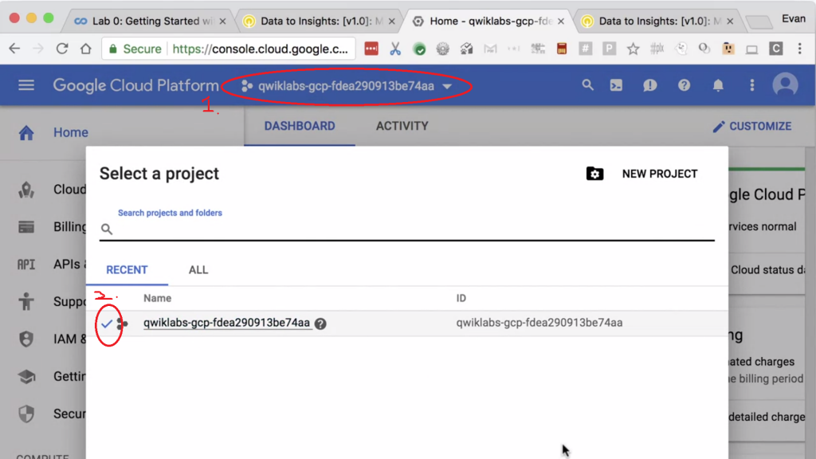Viewport: 816px width, 459px height.
Task: Click the Name column header
Action: (x=157, y=298)
